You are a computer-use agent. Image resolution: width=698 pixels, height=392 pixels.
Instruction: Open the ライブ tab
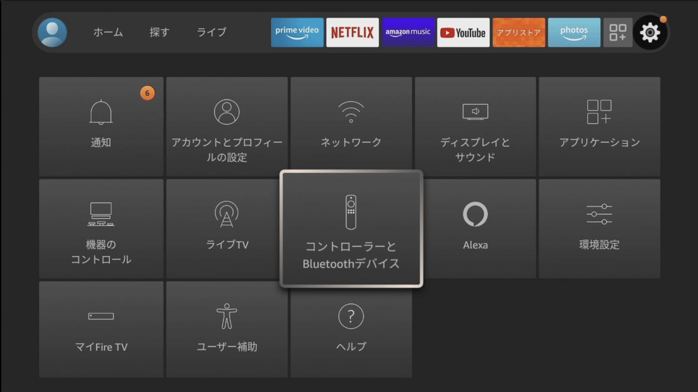click(x=211, y=33)
